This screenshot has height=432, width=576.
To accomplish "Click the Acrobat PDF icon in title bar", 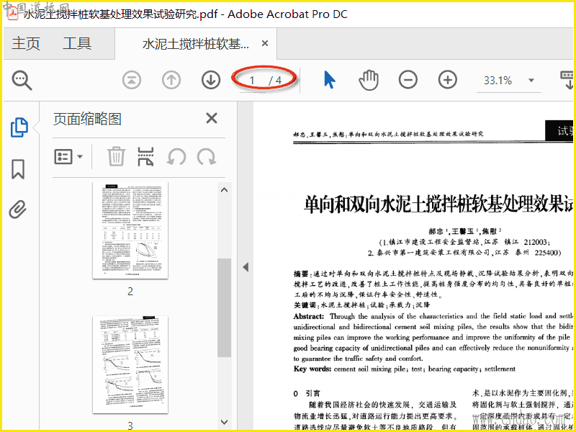I will (13, 14).
